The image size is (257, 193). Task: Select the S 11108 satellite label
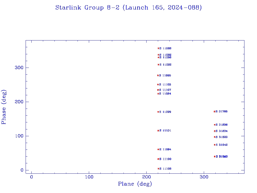(165, 169)
